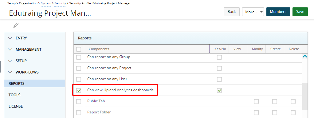Tick the select-all checkbox in the Components header

pos(79,49)
